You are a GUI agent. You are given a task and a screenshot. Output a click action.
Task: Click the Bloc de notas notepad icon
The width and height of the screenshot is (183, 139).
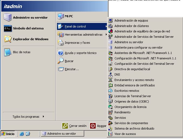8,52
